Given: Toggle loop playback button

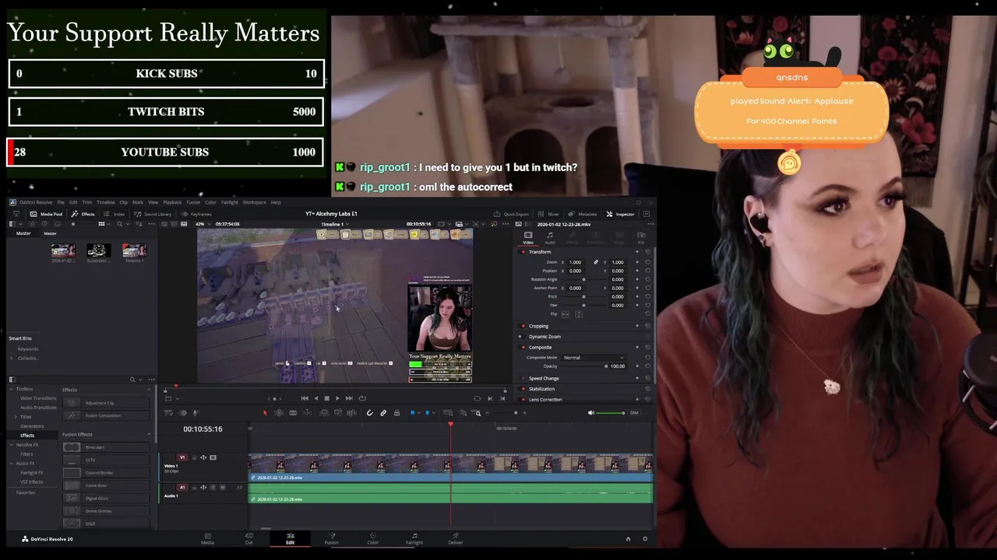Looking at the screenshot, I should [x=362, y=398].
